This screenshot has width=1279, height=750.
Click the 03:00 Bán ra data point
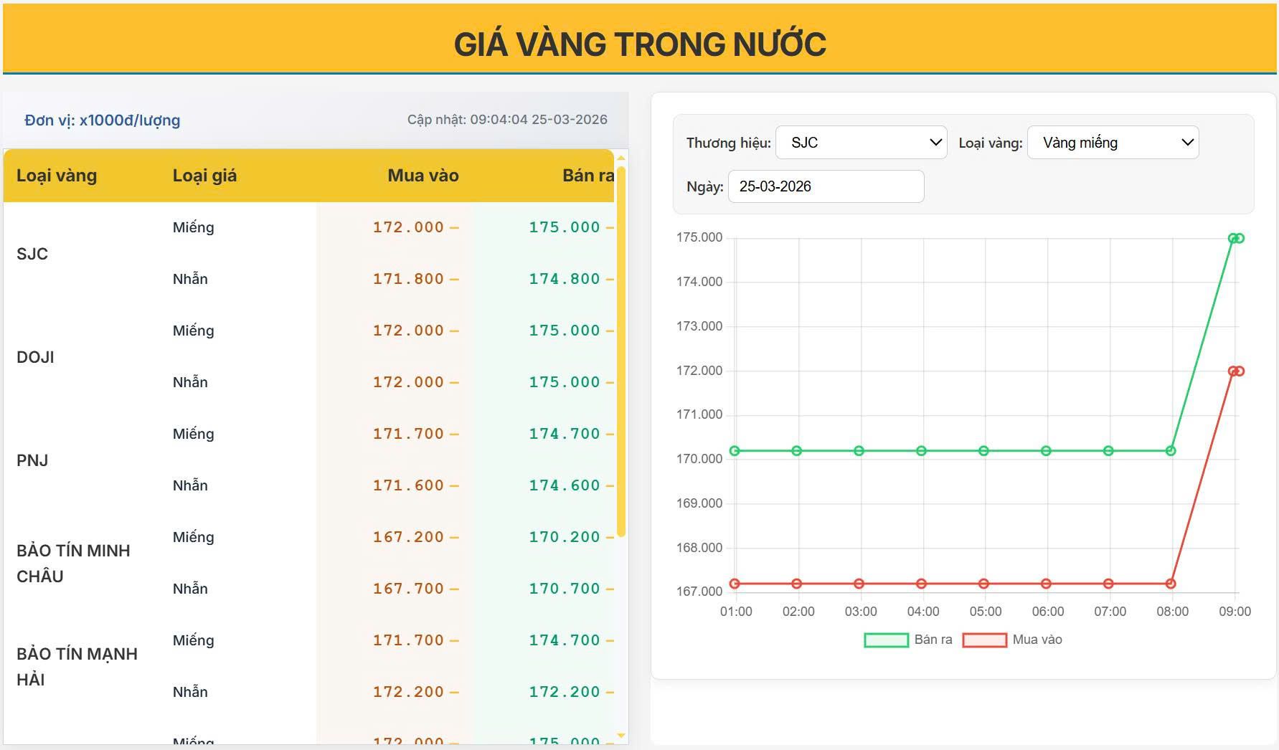[x=859, y=451]
